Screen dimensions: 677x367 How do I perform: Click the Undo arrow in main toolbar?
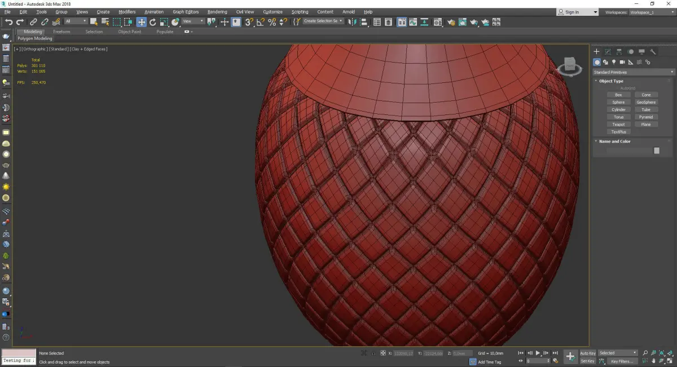coord(8,22)
